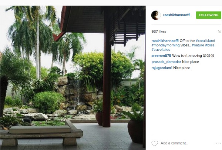This screenshot has height=150, width=222.
Task: Open the caption's raashikhannaoffl username link
Action: [165, 41]
